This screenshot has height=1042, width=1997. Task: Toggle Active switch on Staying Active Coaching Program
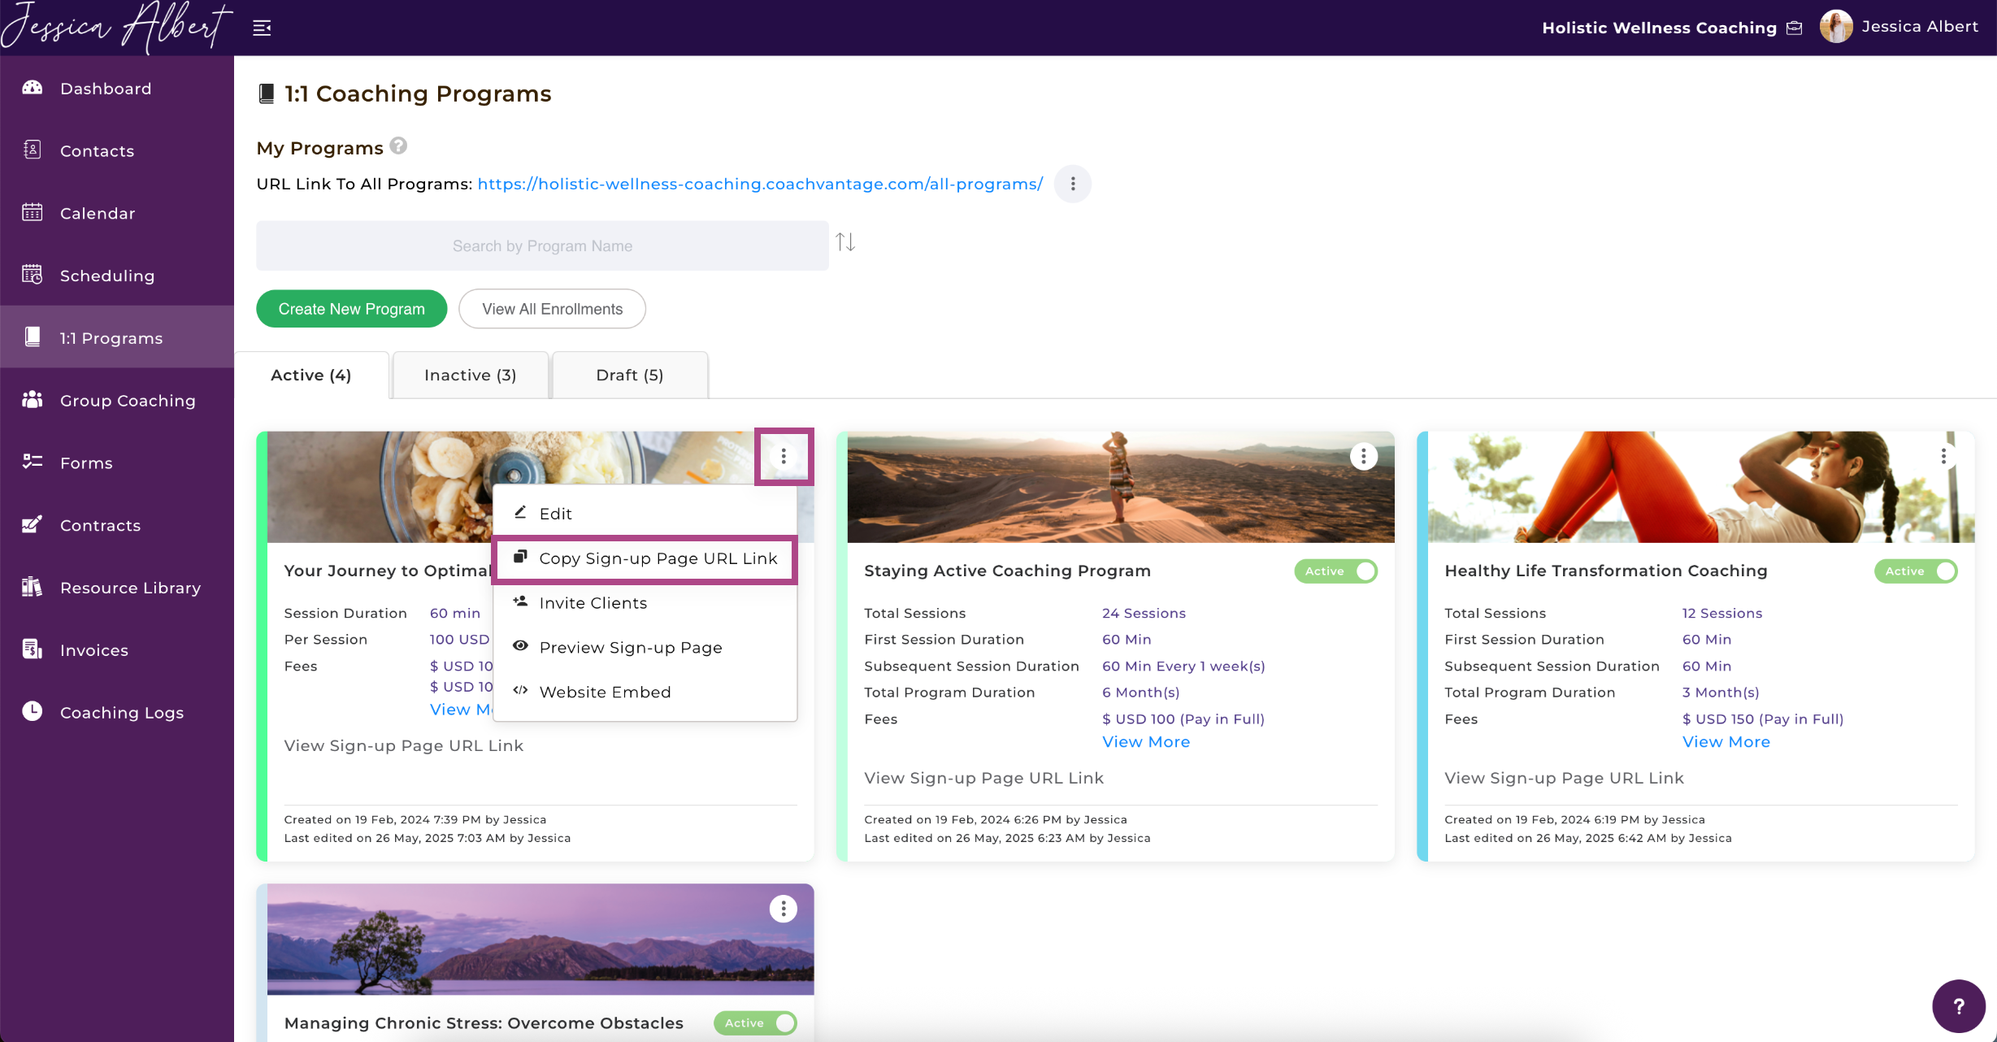pyautogui.click(x=1335, y=571)
